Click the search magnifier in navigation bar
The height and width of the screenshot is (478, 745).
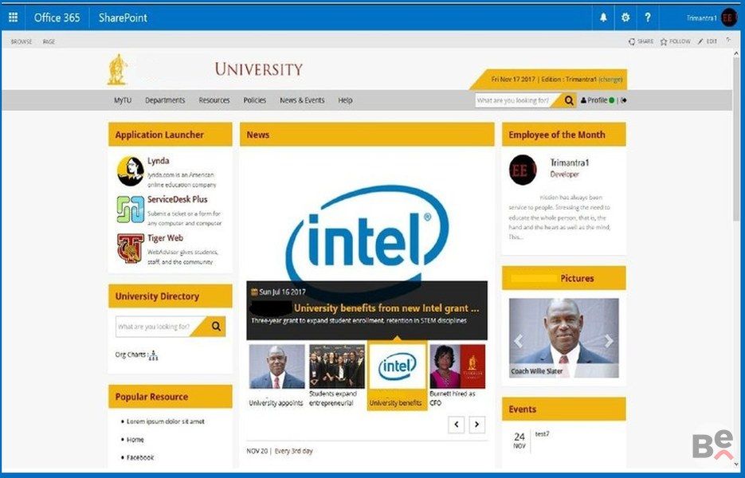tap(569, 100)
